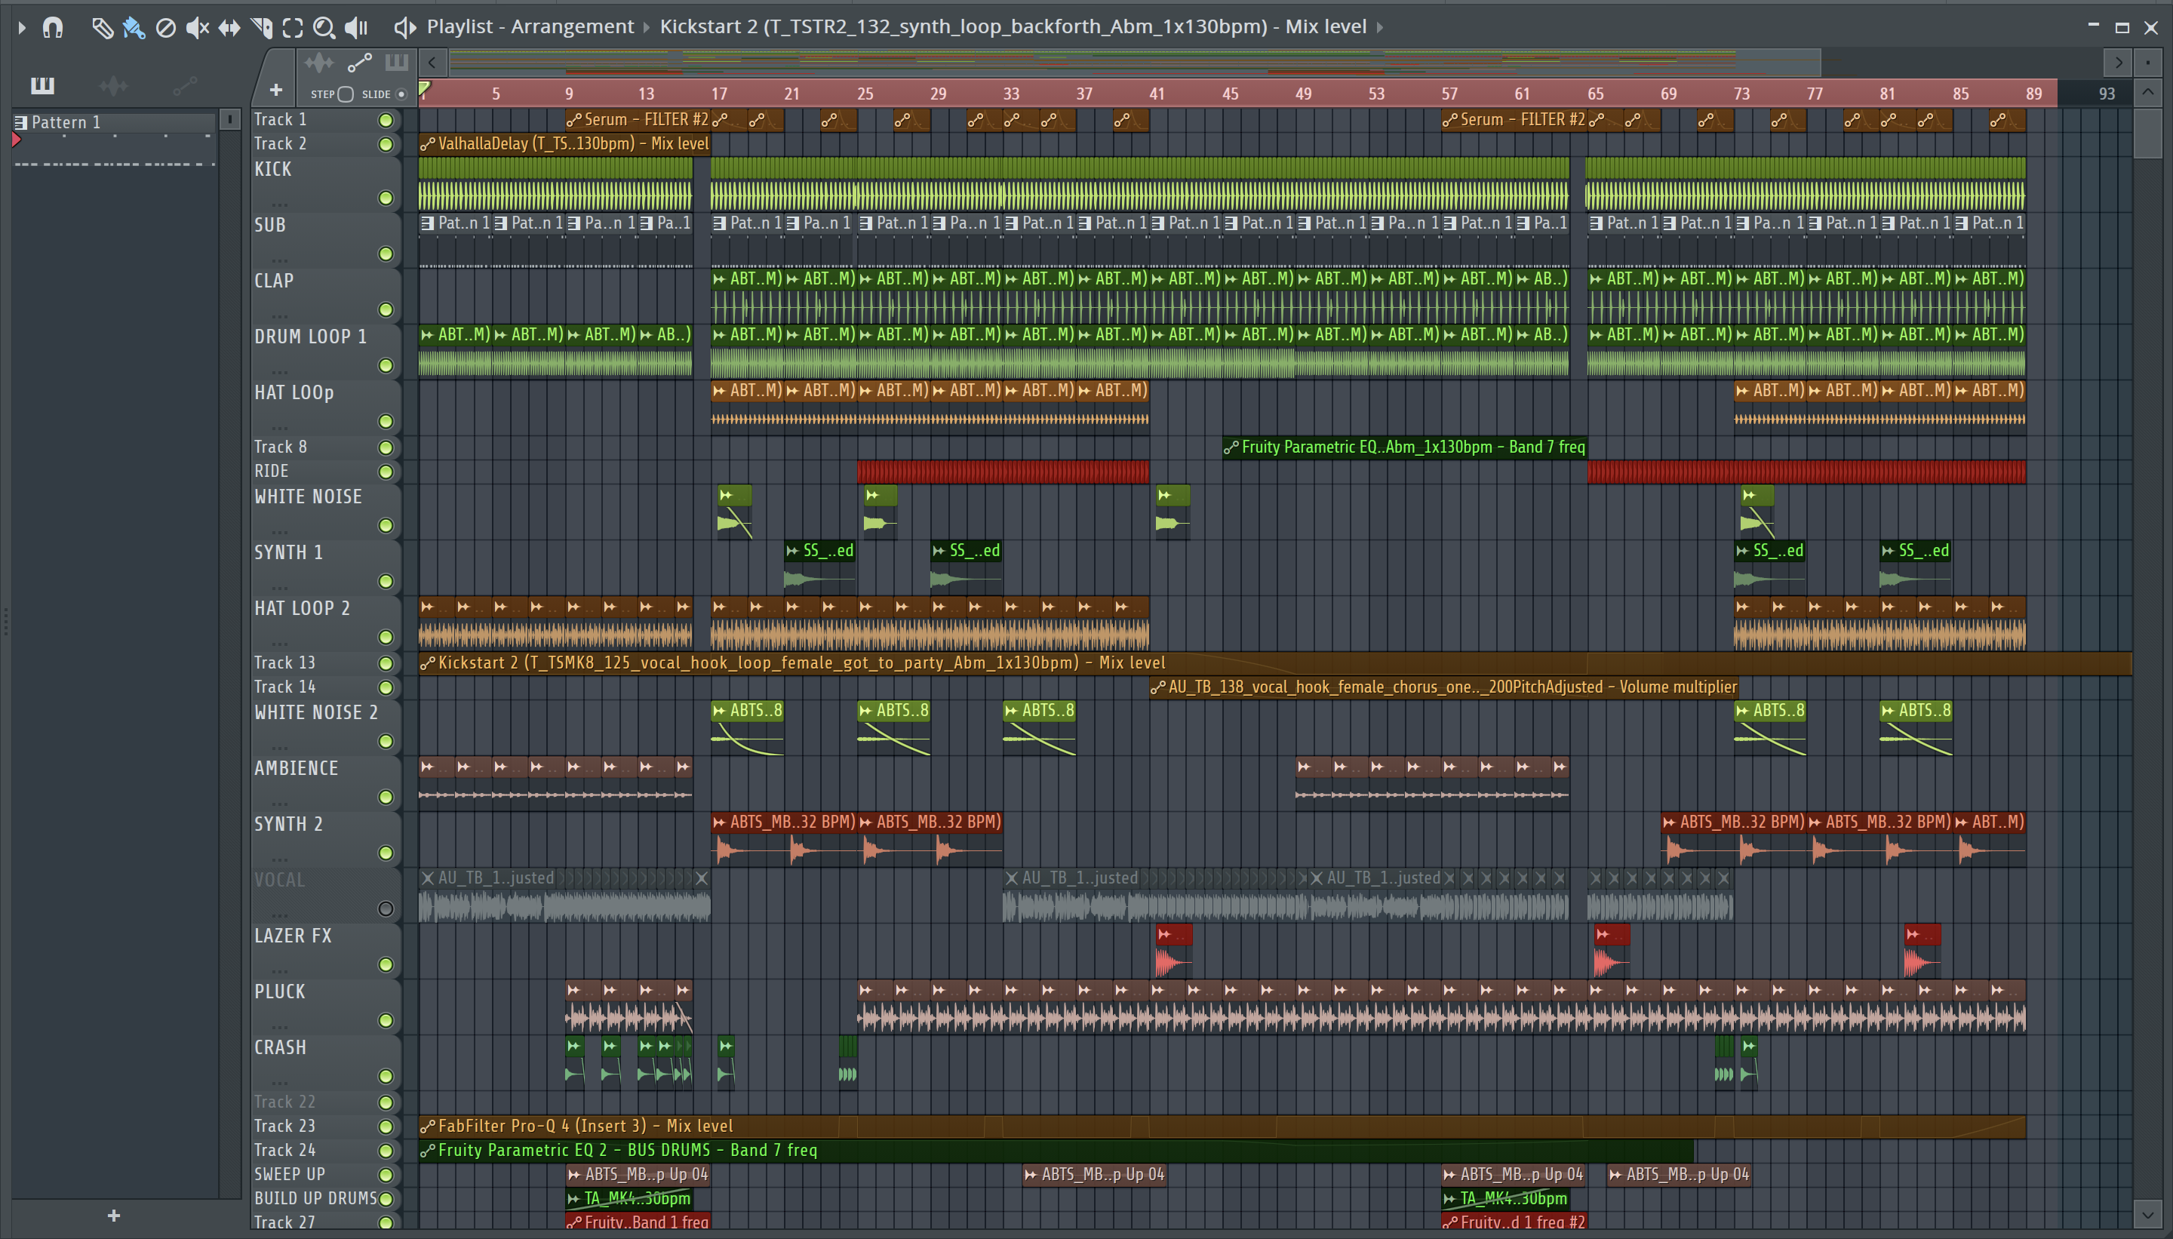Select the Slice tool

tap(262, 28)
